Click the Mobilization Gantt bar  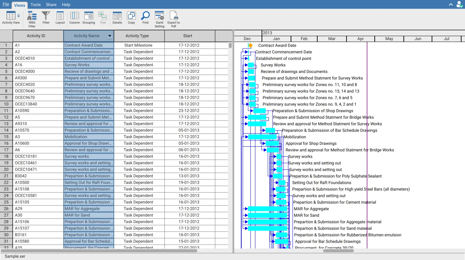262,137
